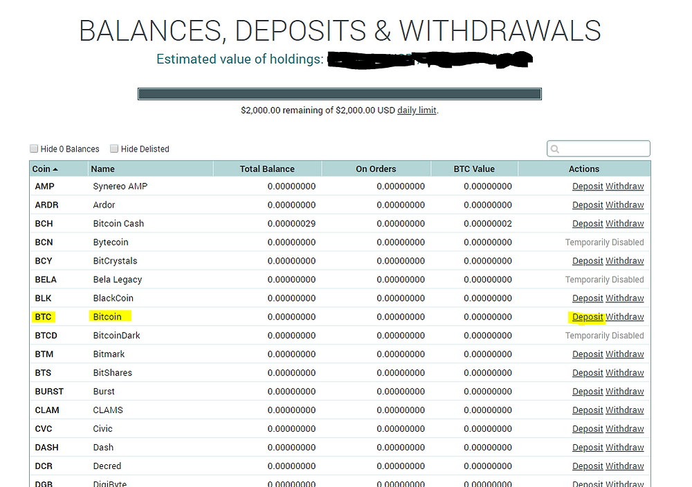Image resolution: width=692 pixels, height=487 pixels.
Task: Tick the Hide Delisted checkbox
Action: [x=114, y=149]
